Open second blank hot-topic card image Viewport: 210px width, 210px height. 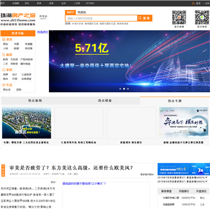pyautogui.click(x=79, y=123)
